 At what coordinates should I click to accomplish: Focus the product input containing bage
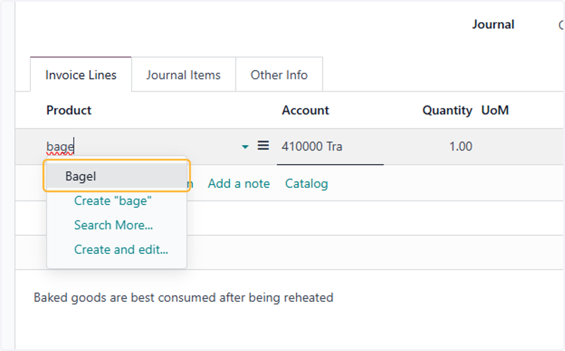click(142, 147)
